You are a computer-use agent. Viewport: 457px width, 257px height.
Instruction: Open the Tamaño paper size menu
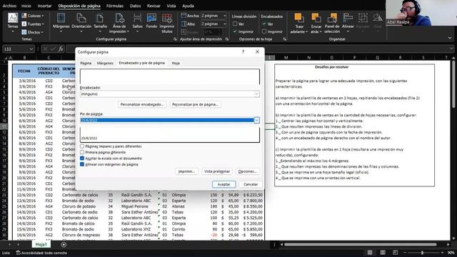pyautogui.click(x=100, y=23)
